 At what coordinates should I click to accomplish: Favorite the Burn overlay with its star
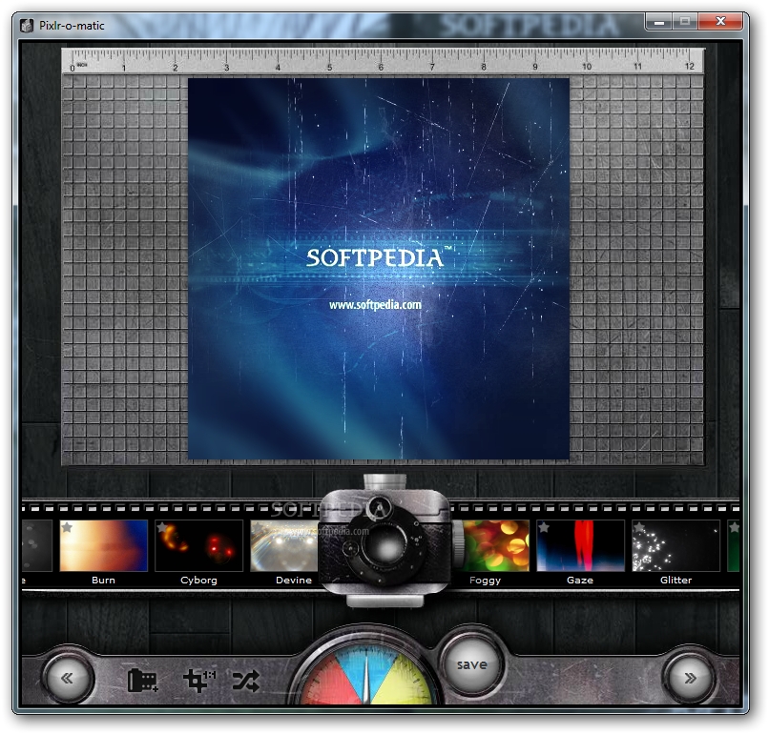click(67, 527)
